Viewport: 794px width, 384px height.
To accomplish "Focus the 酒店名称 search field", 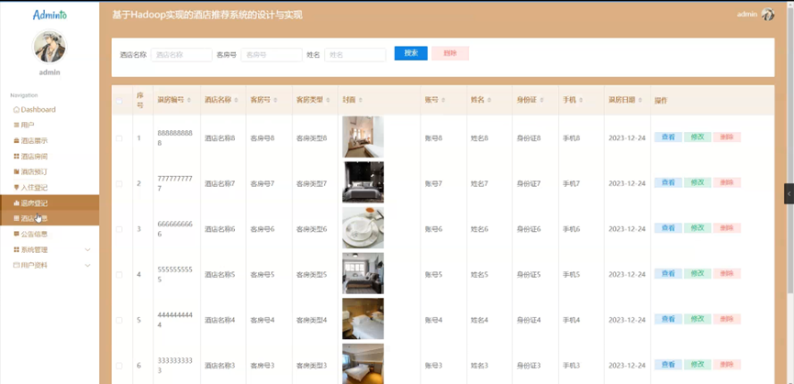I will pyautogui.click(x=181, y=55).
